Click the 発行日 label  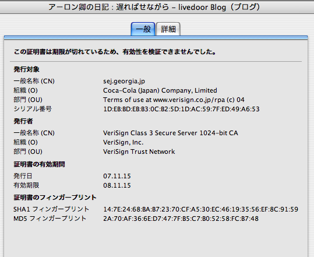coord(23,176)
